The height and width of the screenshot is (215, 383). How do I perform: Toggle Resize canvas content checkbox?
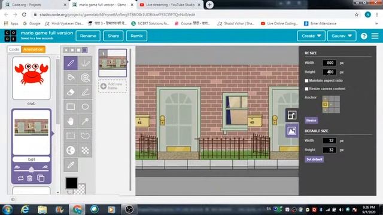click(x=306, y=89)
